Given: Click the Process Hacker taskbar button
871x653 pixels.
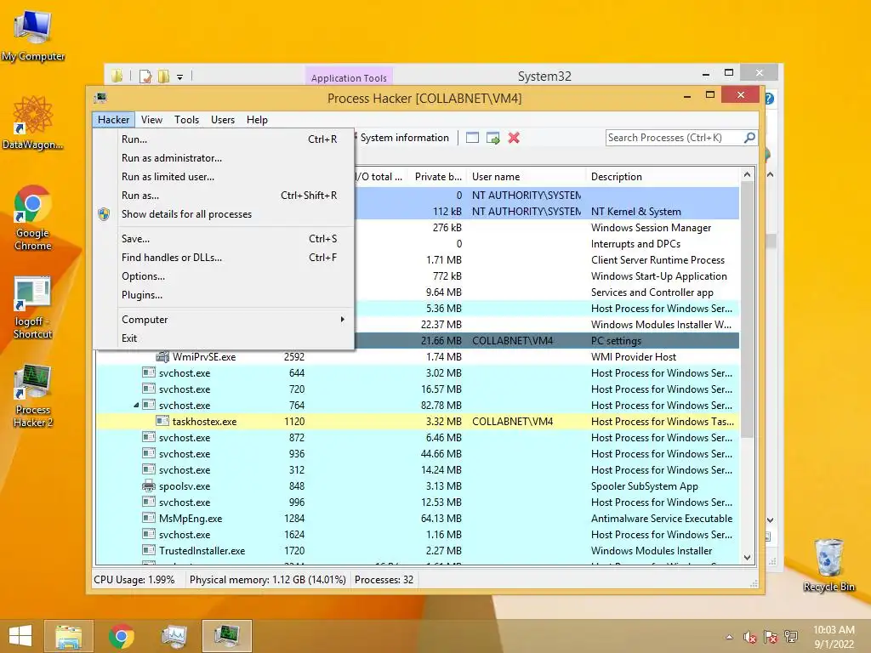Looking at the screenshot, I should click(x=227, y=636).
